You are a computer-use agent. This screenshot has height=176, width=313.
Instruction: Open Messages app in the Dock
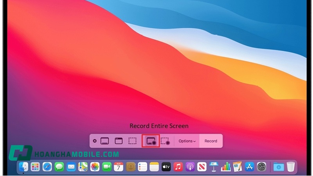click(59, 167)
